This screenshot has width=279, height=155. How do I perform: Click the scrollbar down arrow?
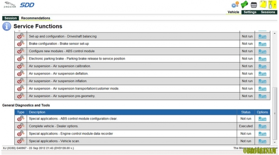pos(275,142)
